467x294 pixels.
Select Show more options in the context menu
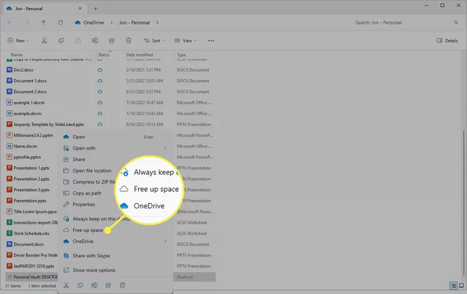pyautogui.click(x=93, y=270)
